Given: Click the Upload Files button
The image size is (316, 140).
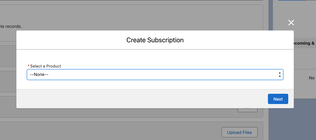Looking at the screenshot, I should (x=239, y=132).
